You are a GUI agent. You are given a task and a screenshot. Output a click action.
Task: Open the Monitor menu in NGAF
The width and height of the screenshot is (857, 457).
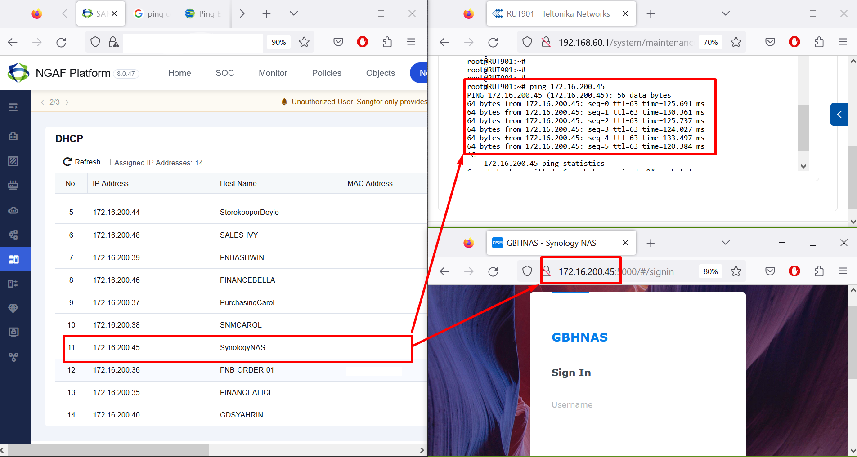pyautogui.click(x=273, y=73)
